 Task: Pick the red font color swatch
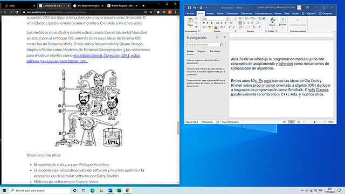(x=216, y=27)
